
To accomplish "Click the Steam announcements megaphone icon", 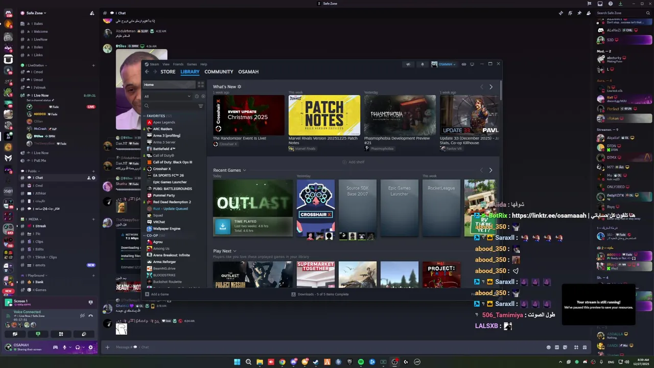I will click(408, 64).
